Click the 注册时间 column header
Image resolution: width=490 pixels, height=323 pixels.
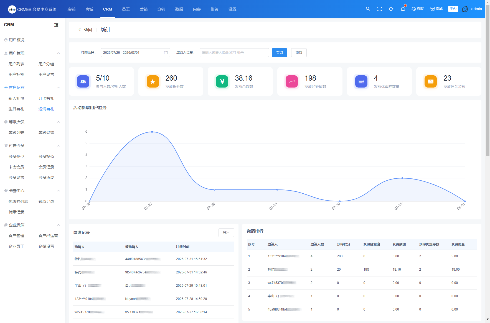[x=183, y=247]
